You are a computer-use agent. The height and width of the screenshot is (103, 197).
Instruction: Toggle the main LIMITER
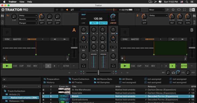coord(113,23)
